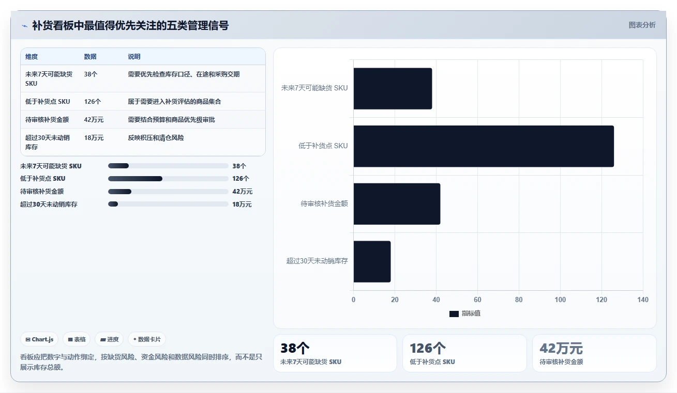Screen dimensions: 677x393
Task: Select the 进度 tag chip
Action: (x=109, y=339)
